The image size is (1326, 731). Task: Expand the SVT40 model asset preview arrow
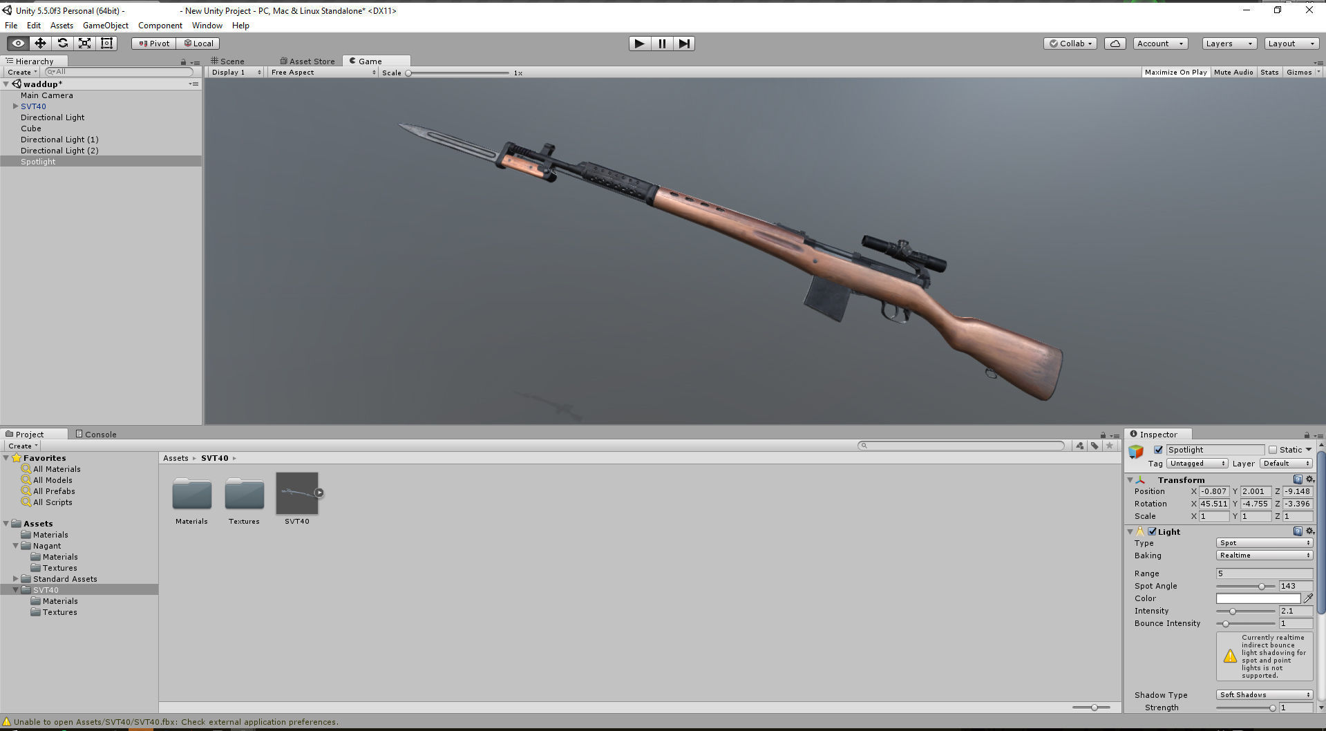point(319,493)
